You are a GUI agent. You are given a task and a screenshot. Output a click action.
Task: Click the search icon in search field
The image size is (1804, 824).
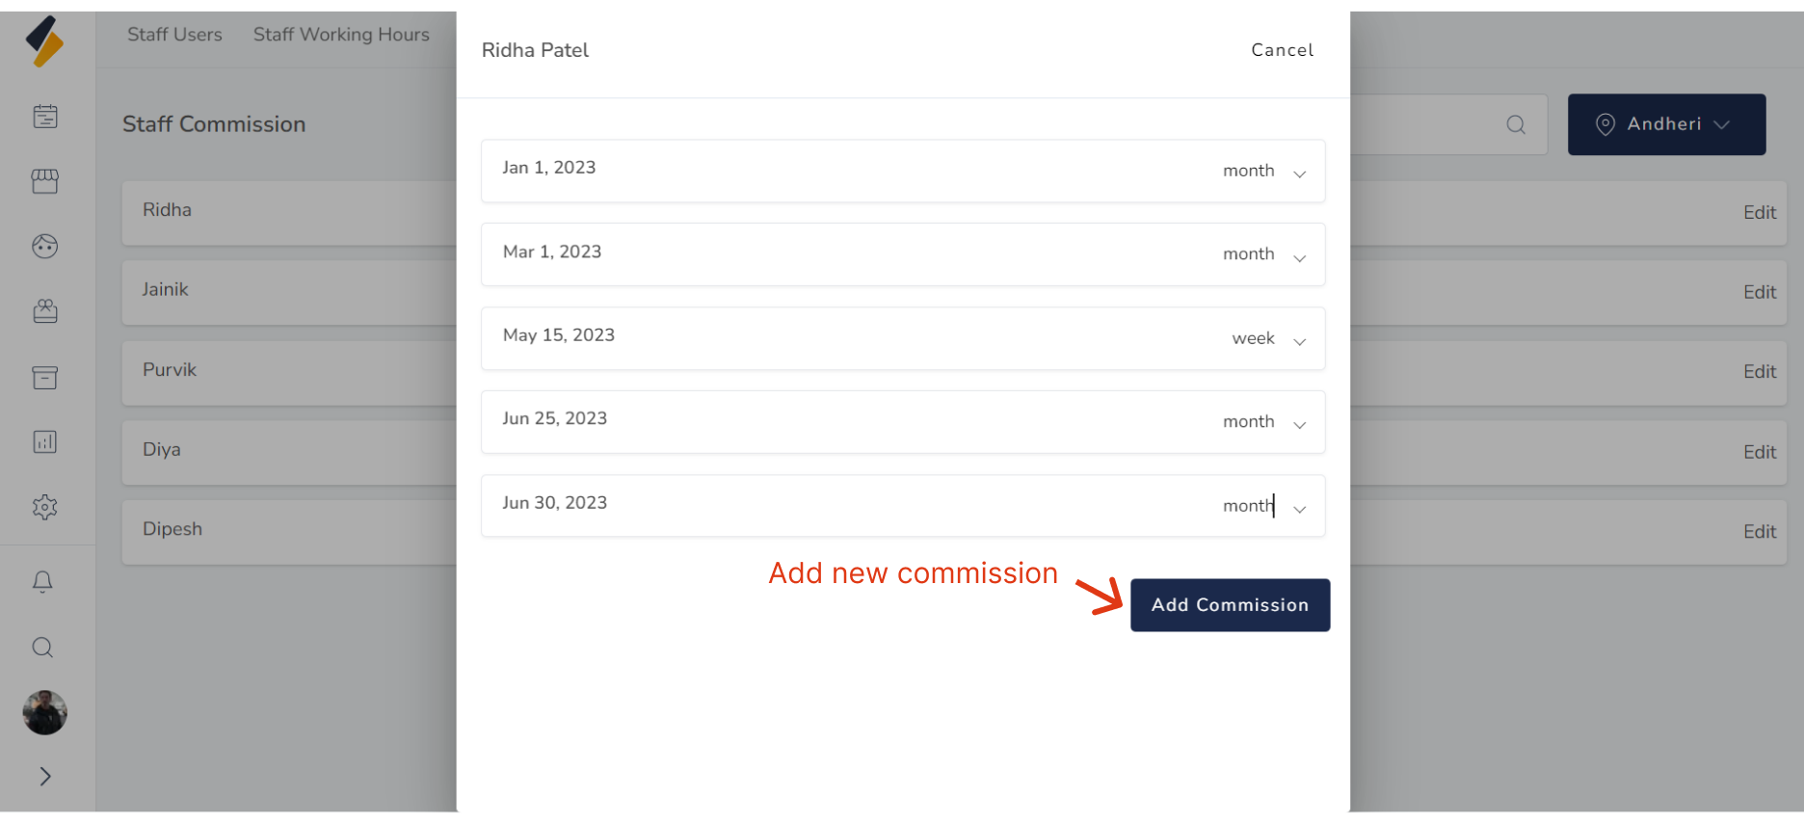coord(1516,124)
